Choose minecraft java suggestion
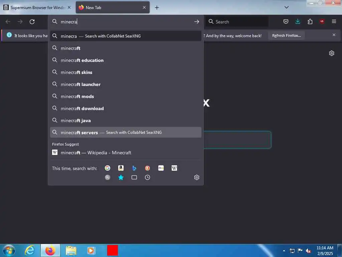 coord(126,120)
